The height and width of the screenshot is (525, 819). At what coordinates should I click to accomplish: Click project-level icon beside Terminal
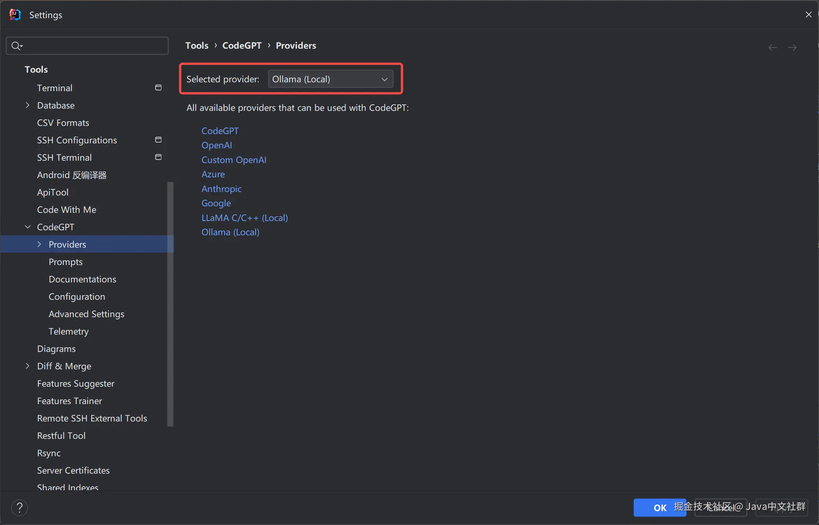pos(158,88)
